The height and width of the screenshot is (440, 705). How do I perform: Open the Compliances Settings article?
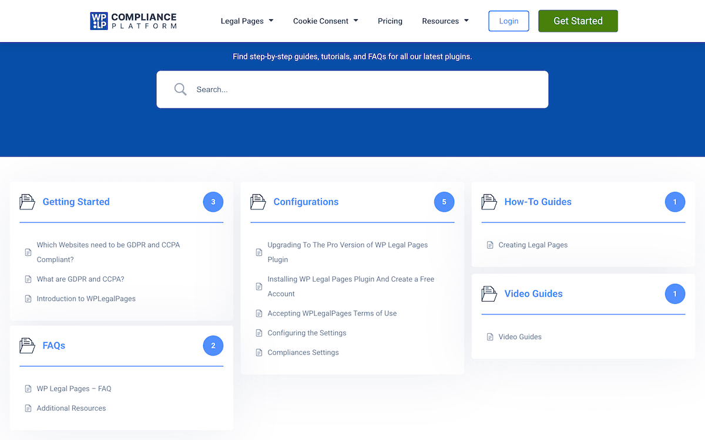click(303, 353)
